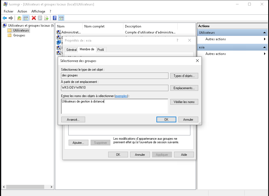Open the exemples link

pyautogui.click(x=121, y=96)
